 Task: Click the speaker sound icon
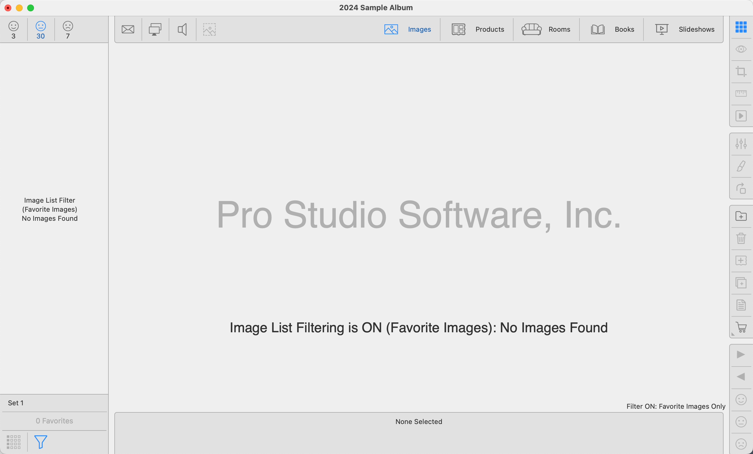pos(182,29)
